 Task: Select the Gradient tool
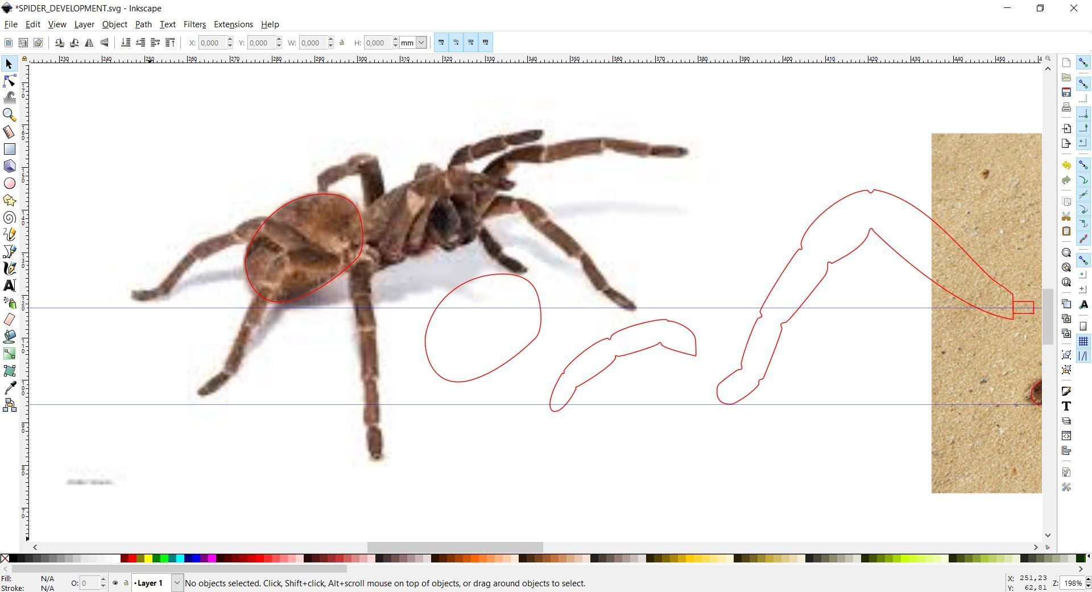(9, 353)
